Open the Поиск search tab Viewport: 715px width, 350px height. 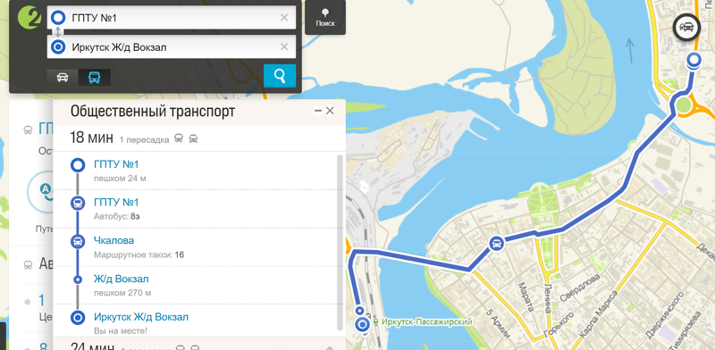click(325, 17)
